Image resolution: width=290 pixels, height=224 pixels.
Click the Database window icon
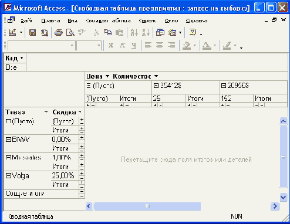tap(160, 32)
